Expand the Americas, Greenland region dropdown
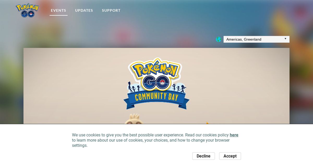This screenshot has width=313, height=164. [x=256, y=39]
